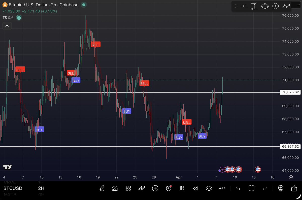Start bar replay with the rewind icon
Viewport: 302px width, 200px height.
tap(195, 188)
